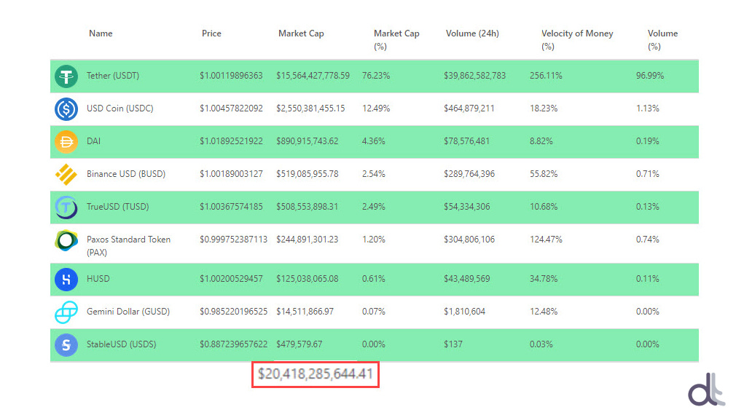Screen dimensions: 736x415
Task: Select DAI market cap $890,915,743.62
Action: [307, 141]
